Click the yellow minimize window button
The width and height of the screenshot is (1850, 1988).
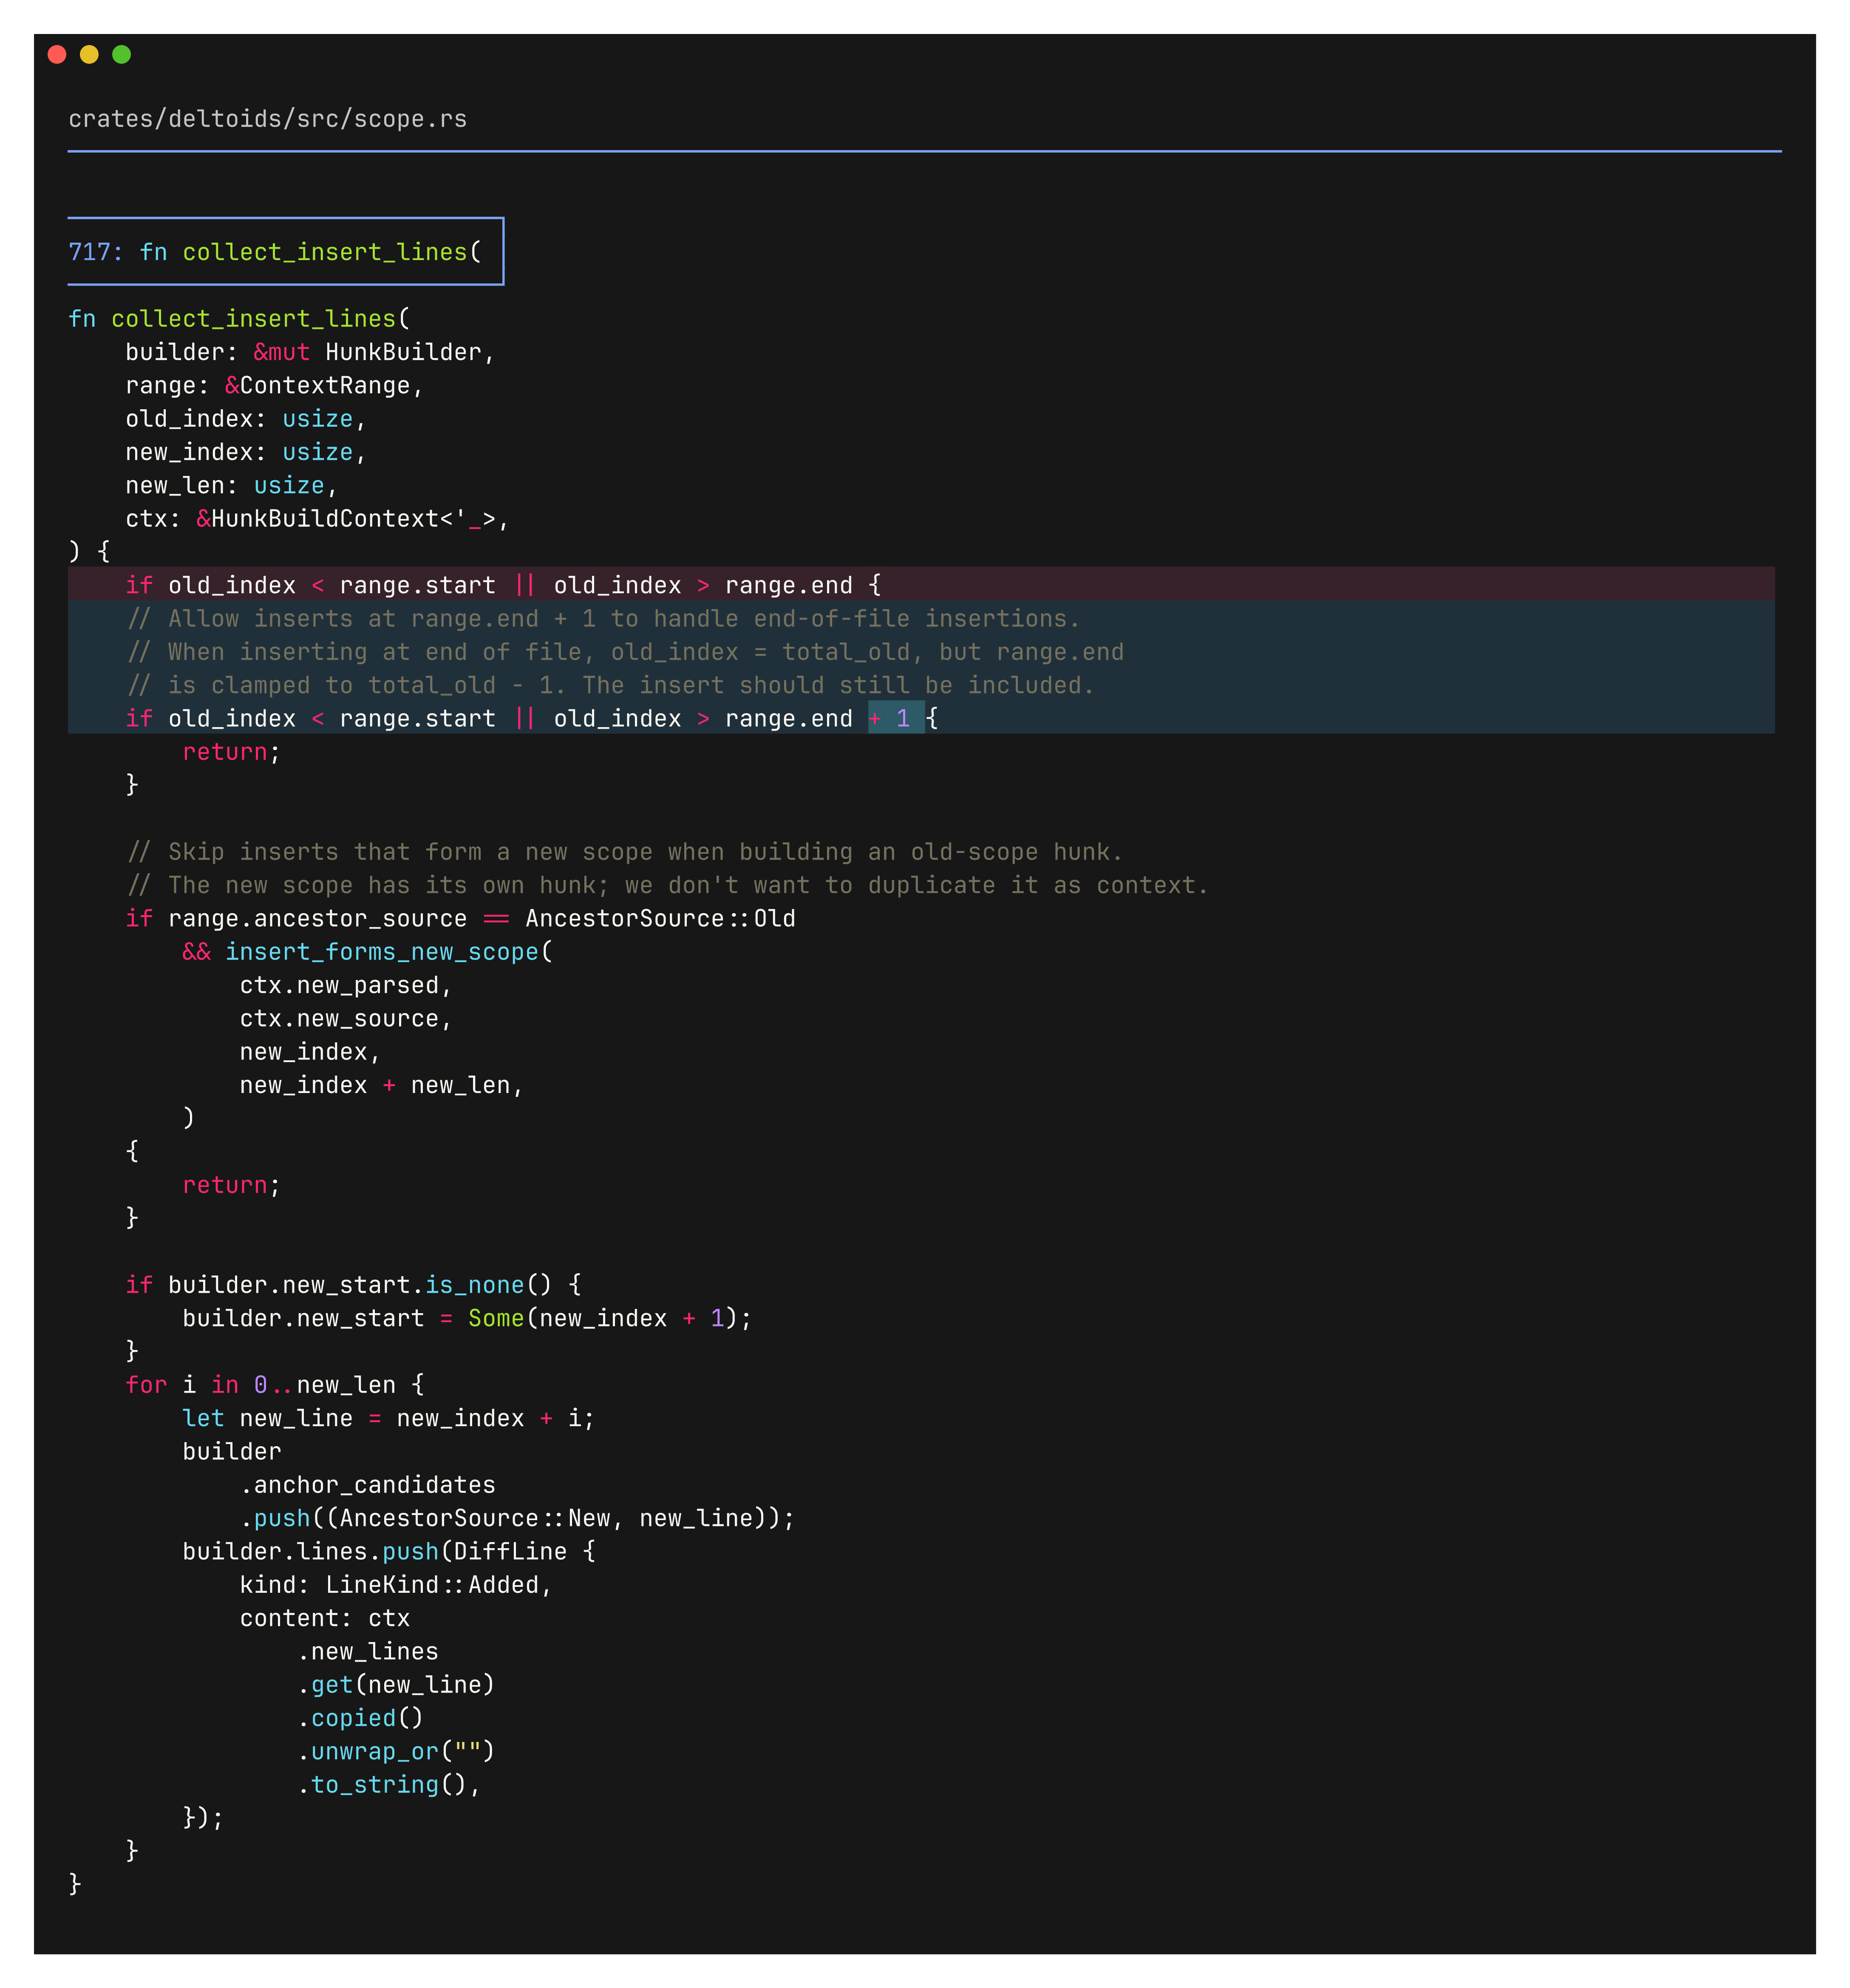pyautogui.click(x=89, y=54)
